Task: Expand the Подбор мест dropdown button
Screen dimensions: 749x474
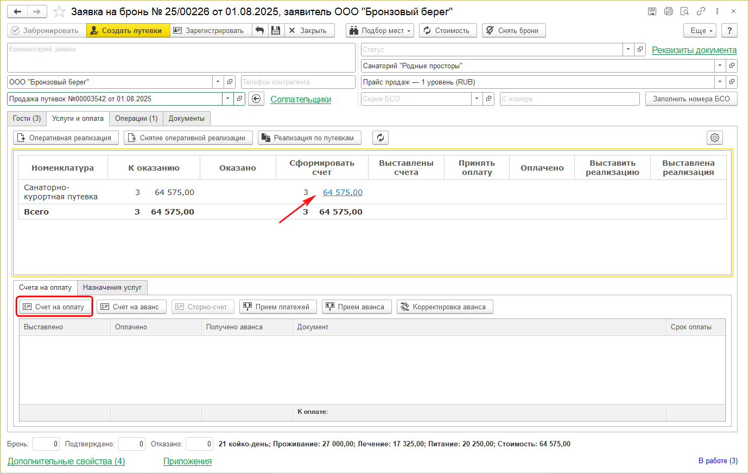Action: click(x=380, y=30)
